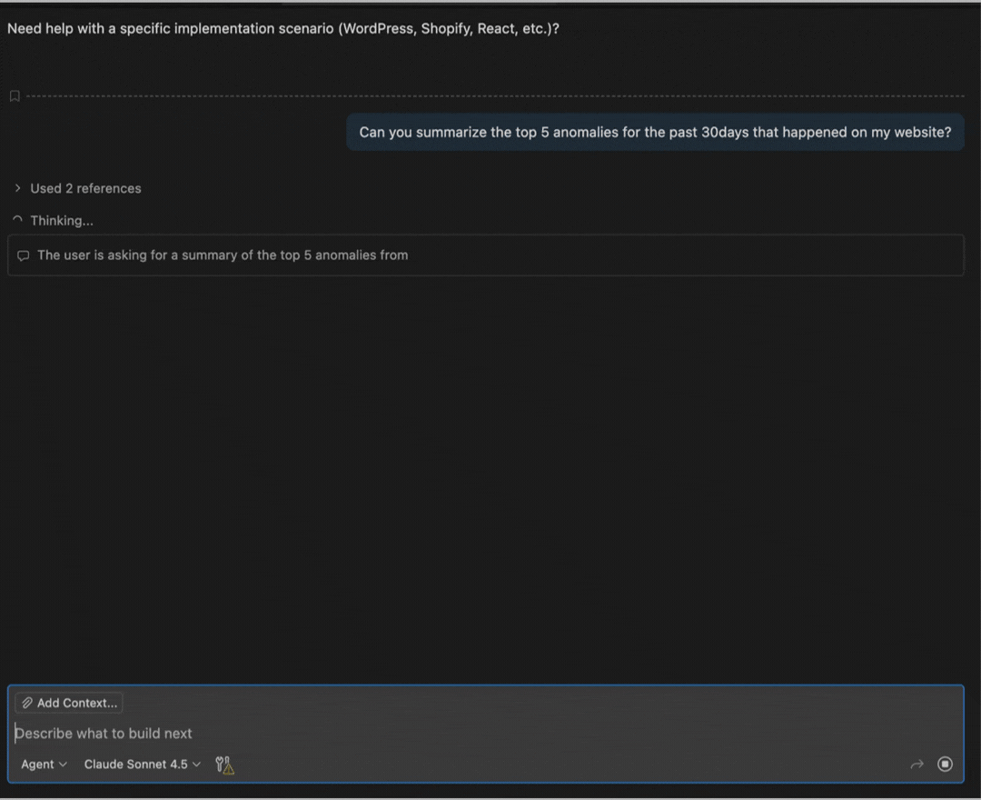The width and height of the screenshot is (981, 800).
Task: Click the chevron left of Used 2 references
Action: click(17, 188)
